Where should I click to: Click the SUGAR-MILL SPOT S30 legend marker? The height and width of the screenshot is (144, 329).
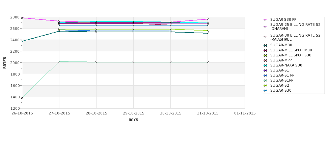point(265,55)
